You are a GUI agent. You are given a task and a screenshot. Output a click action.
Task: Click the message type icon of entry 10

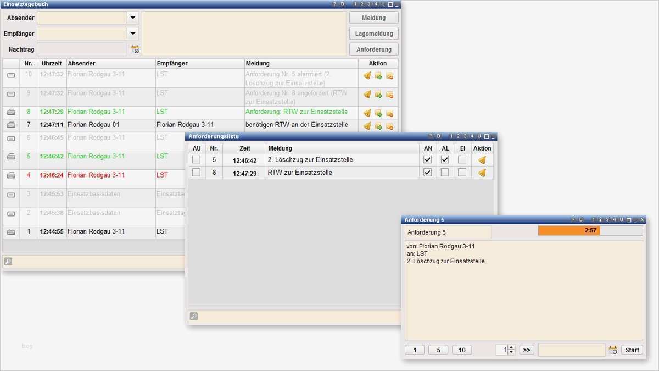11,75
